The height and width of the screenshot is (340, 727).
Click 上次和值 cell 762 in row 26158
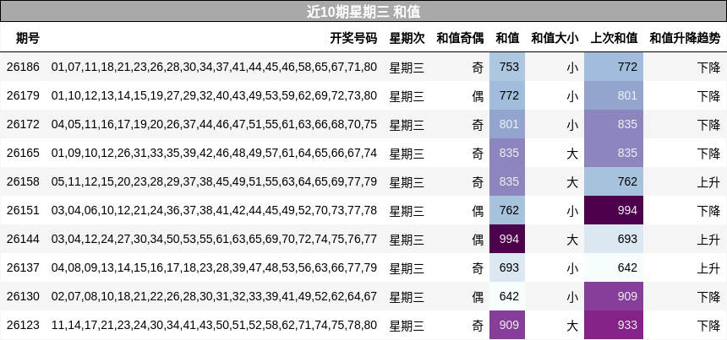(x=614, y=181)
